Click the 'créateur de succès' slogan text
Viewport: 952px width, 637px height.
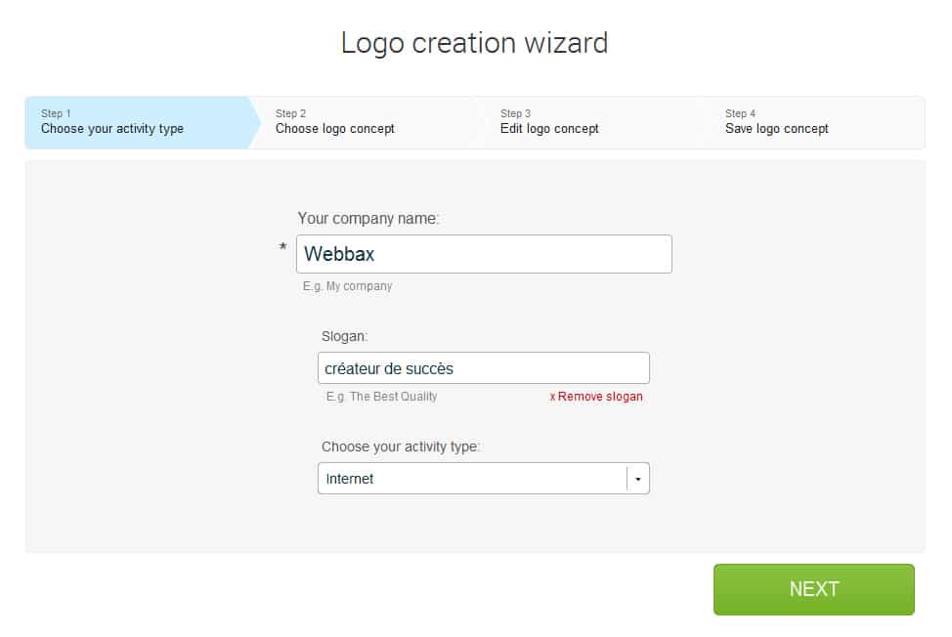tap(389, 368)
